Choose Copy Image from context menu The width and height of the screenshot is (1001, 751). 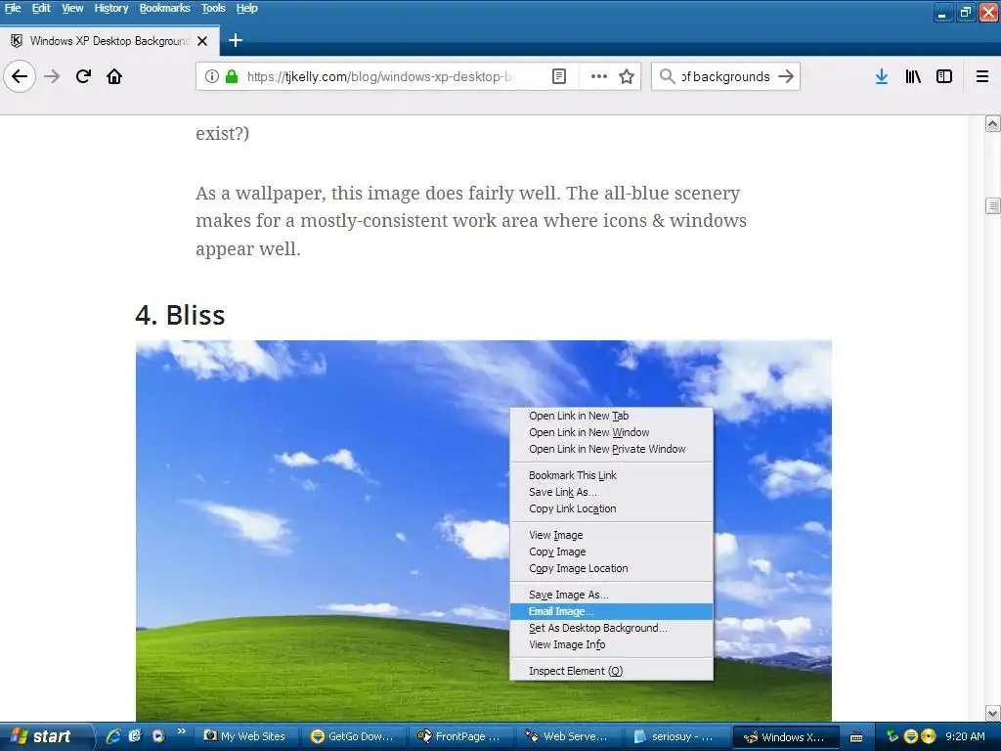(612, 552)
